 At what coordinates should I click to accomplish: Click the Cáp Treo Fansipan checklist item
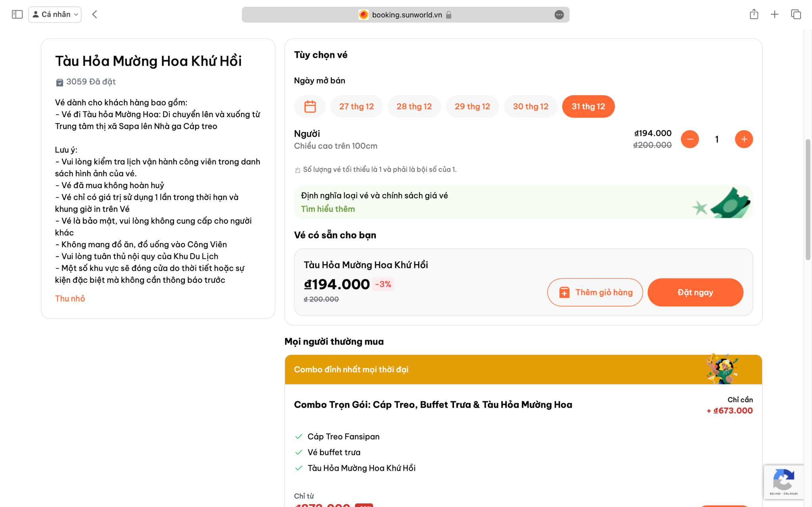pyautogui.click(x=343, y=436)
